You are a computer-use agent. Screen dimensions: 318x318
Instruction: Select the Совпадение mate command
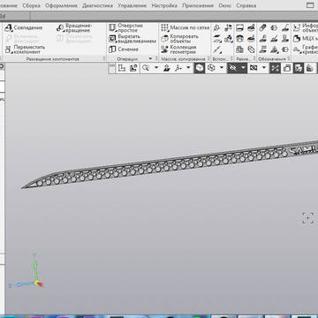24,28
